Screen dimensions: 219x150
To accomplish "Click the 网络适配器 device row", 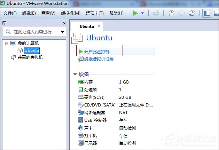I will [115, 112].
